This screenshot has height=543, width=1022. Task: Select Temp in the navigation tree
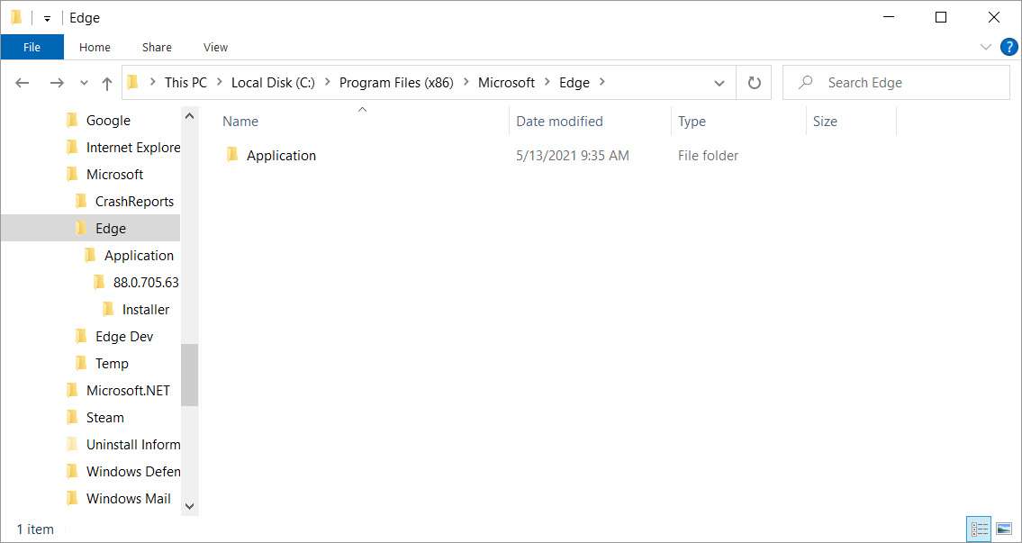(x=112, y=364)
